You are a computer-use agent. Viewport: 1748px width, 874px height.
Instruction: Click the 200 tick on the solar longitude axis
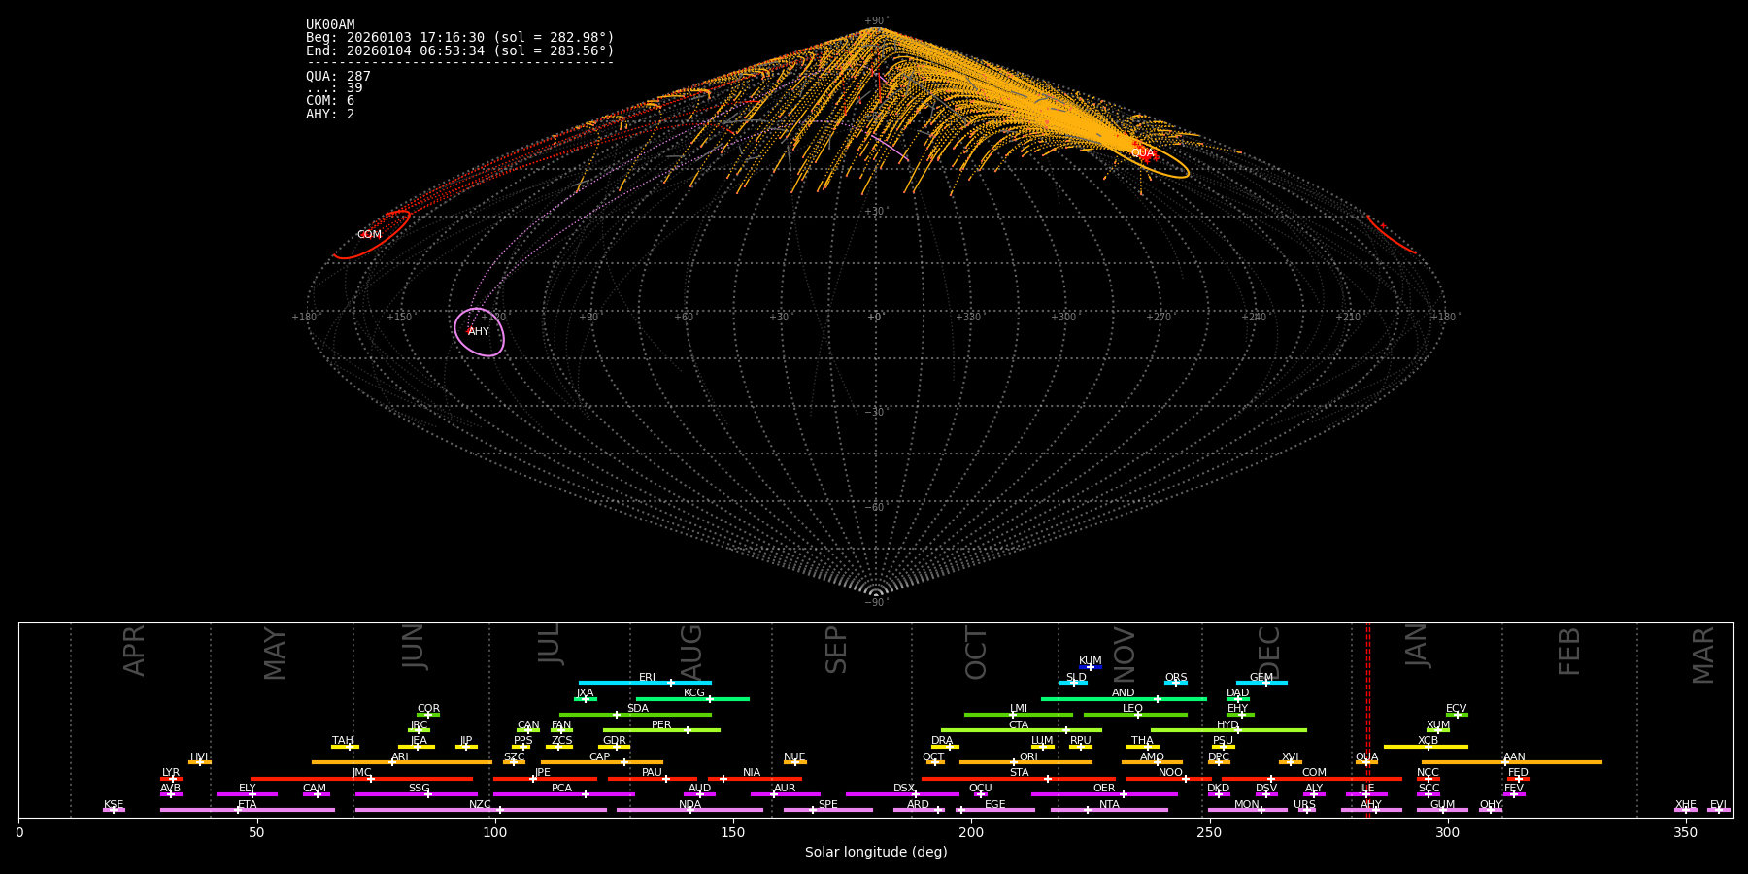point(971,832)
